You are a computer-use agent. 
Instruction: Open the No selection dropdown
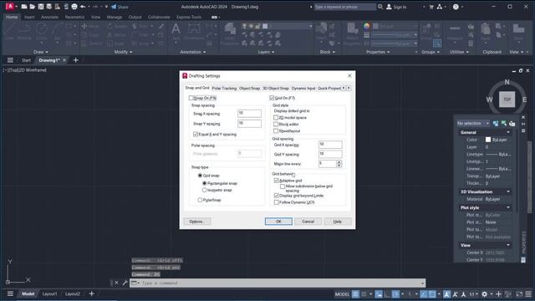click(473, 123)
